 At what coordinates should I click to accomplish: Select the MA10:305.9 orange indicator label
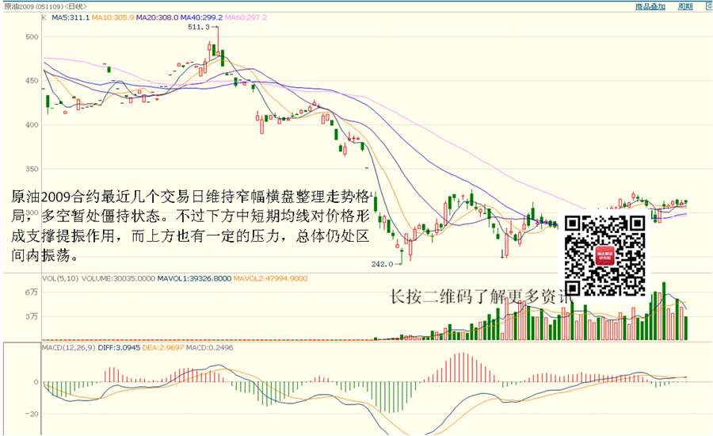112,17
